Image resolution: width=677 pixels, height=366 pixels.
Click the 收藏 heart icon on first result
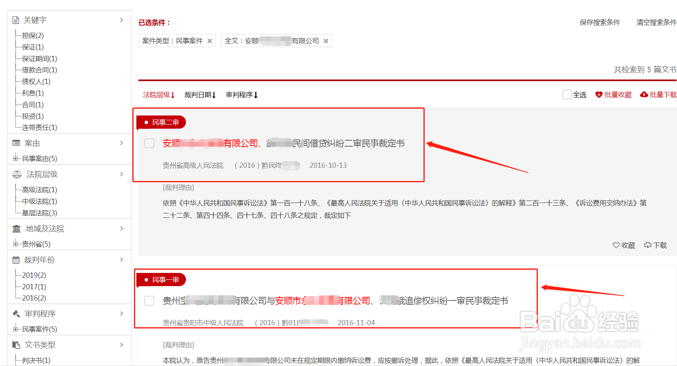pyautogui.click(x=616, y=245)
